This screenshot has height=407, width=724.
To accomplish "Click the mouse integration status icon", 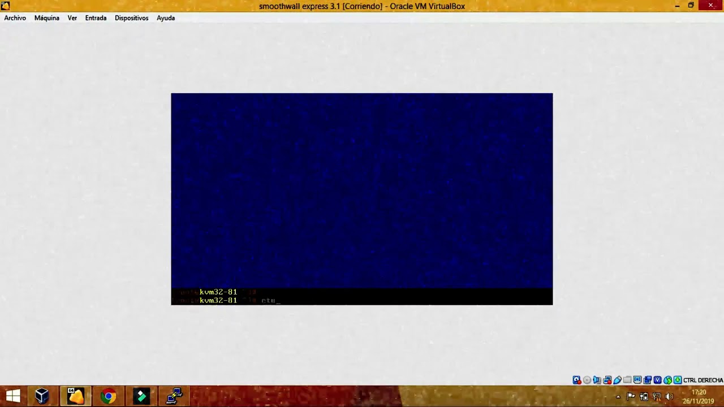I will (667, 380).
